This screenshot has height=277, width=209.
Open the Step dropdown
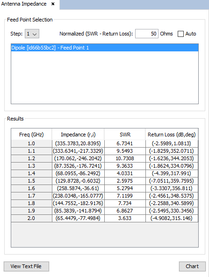click(32, 34)
